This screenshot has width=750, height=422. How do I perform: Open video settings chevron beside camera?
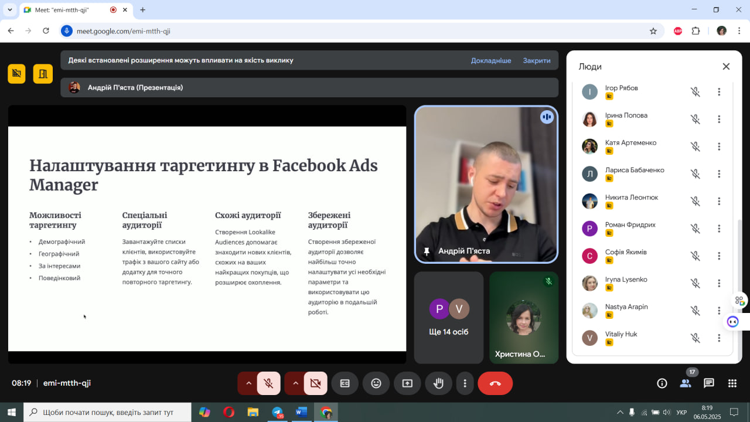295,383
